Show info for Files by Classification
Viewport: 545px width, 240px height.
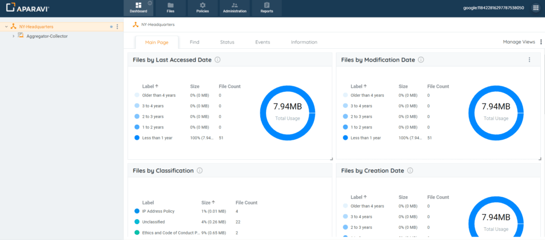(200, 170)
